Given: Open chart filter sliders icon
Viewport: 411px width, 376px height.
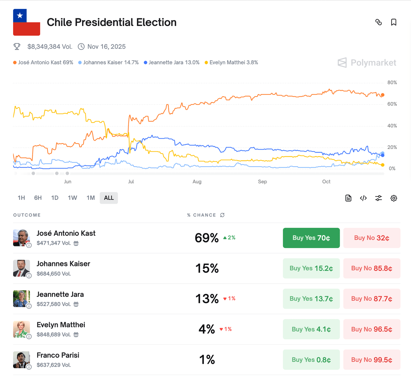Looking at the screenshot, I should 379,198.
